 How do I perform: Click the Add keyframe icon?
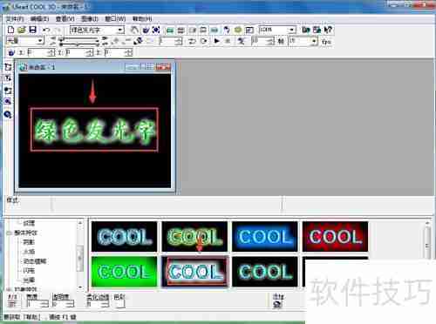tap(116, 41)
